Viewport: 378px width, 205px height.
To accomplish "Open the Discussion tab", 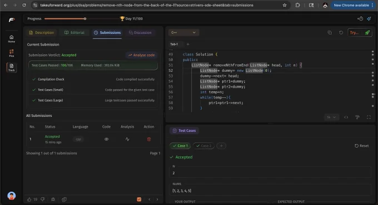I will click(140, 33).
